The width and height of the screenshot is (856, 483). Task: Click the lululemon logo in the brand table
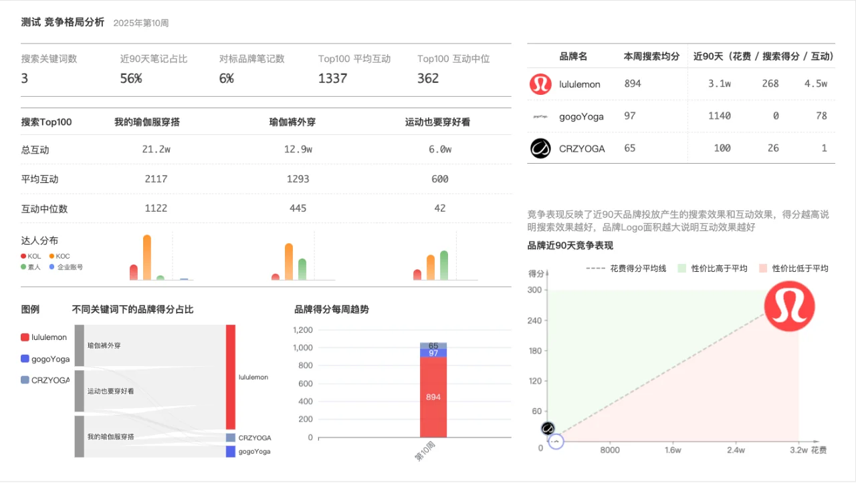(540, 84)
